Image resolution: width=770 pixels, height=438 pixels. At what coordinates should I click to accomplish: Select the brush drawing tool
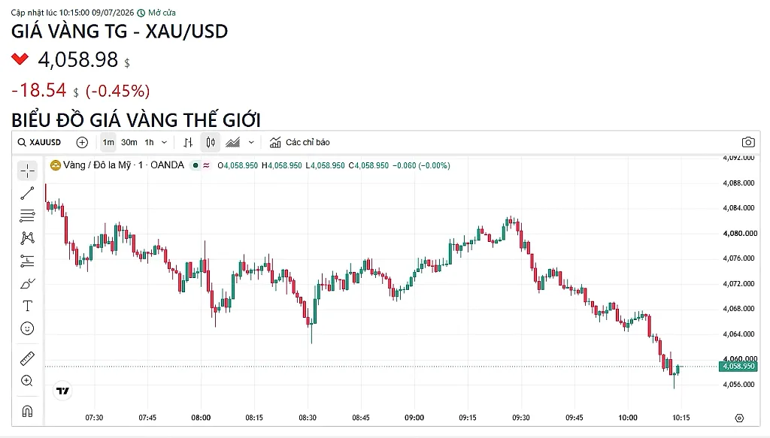coord(28,283)
